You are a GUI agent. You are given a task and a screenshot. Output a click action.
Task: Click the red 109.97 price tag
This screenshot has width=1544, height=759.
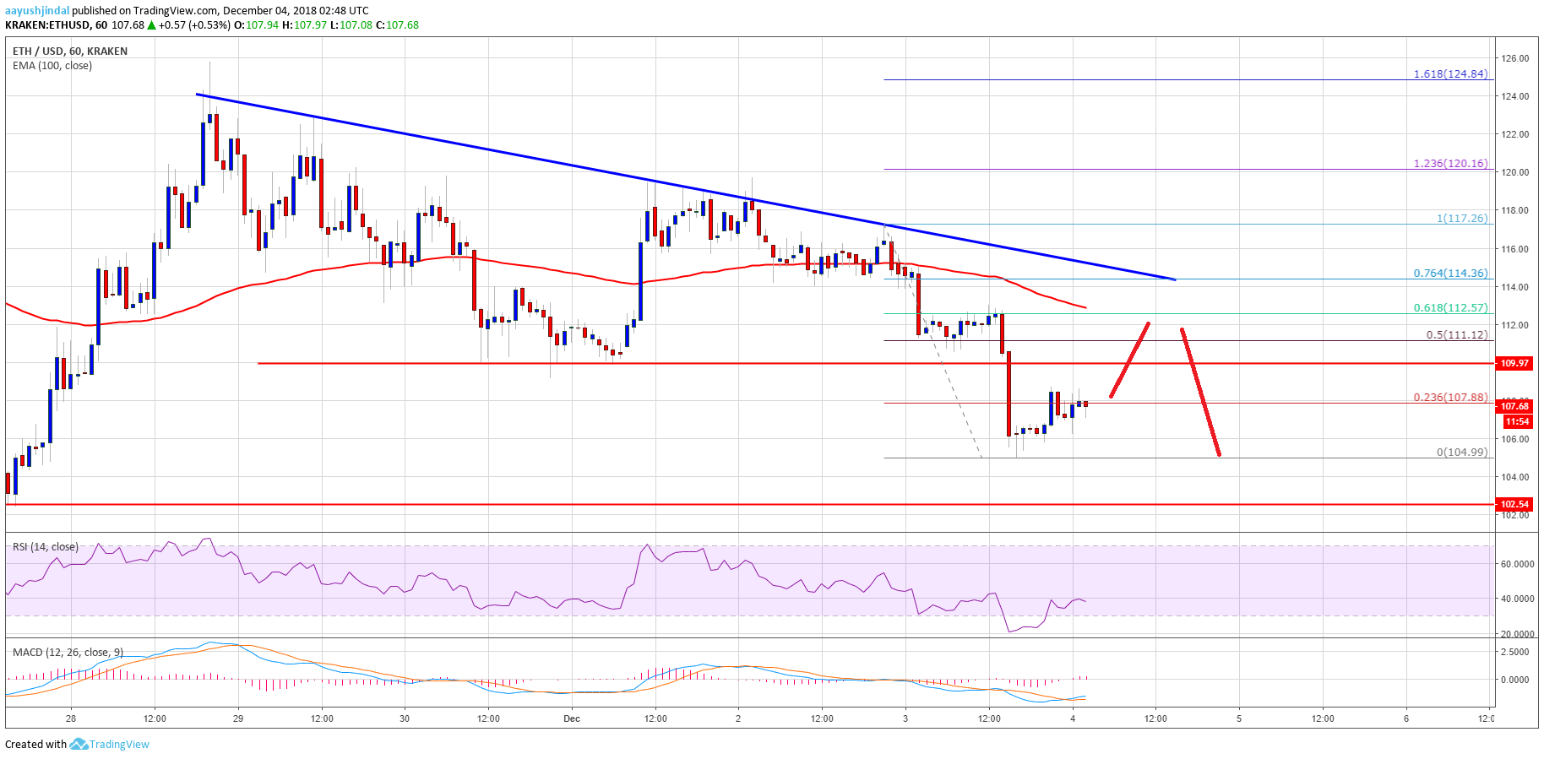(1514, 363)
